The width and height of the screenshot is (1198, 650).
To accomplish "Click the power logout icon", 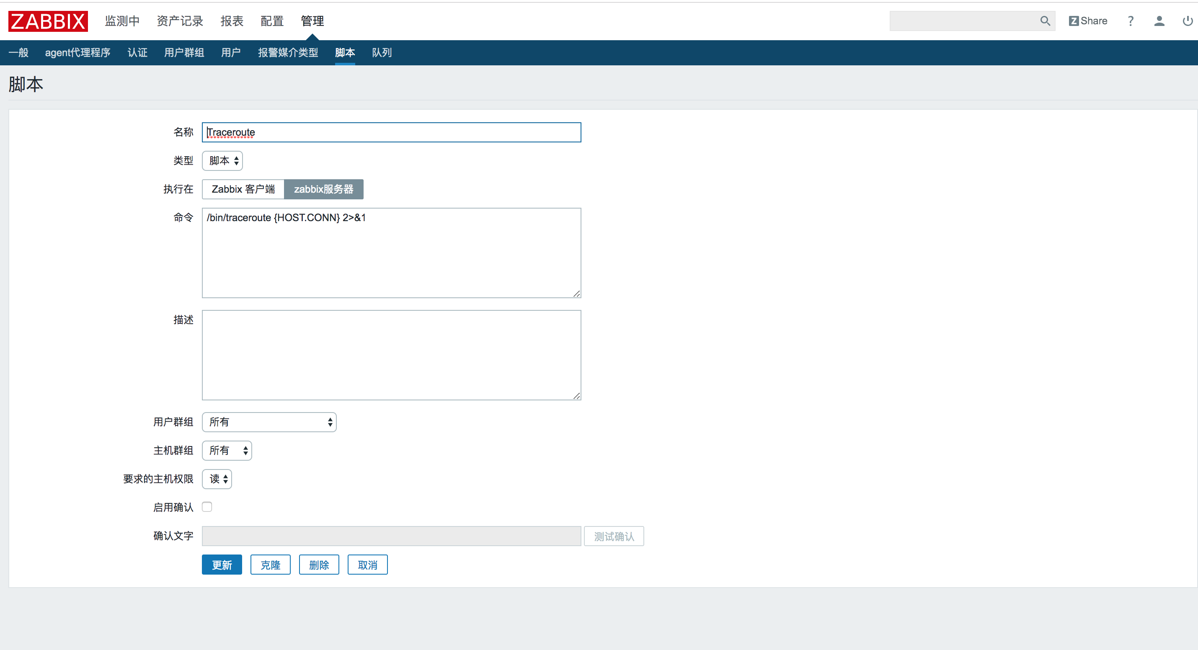I will 1188,21.
